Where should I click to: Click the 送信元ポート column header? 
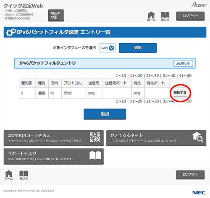[117, 83]
